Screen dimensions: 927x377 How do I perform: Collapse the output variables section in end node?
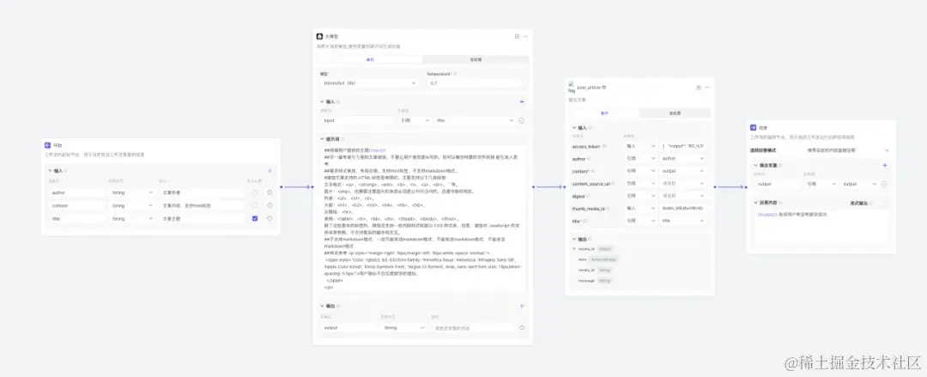tap(755, 166)
